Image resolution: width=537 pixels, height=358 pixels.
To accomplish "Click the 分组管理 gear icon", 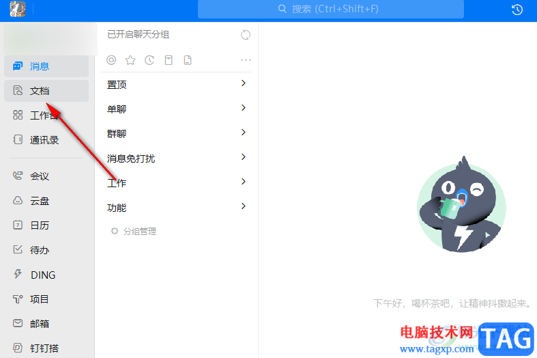I will [x=115, y=231].
